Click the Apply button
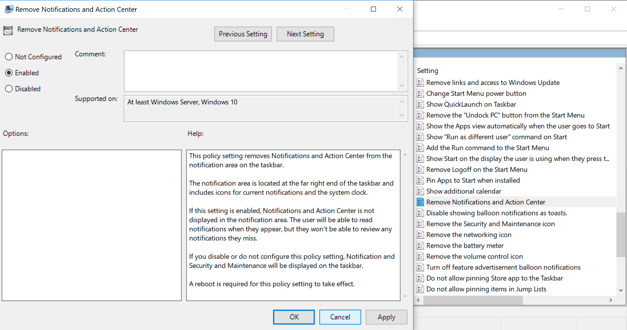This screenshot has width=627, height=330. pos(386,317)
